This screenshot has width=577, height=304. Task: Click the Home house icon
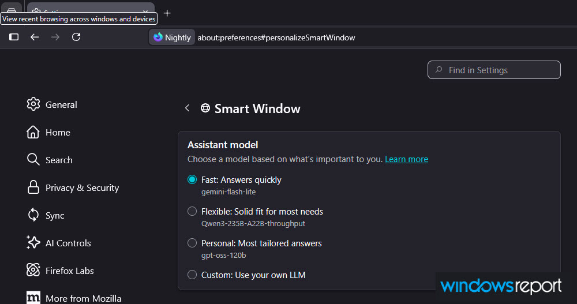click(33, 132)
